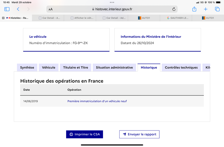Screen dimensions: 224x147
Task: Close the HistoVec browser tab
Action: (3, 18)
